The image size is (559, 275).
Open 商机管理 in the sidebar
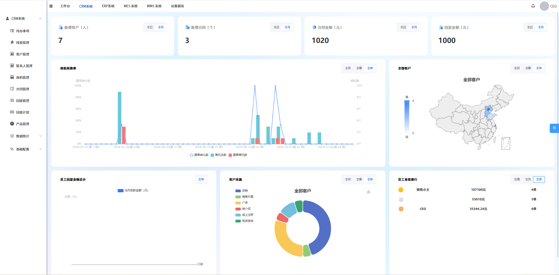[x=22, y=78]
